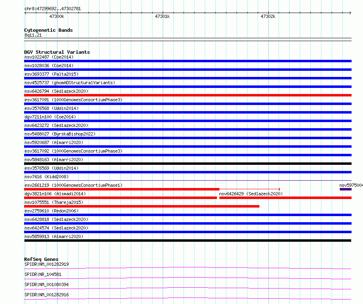This screenshot has height=304, width=363.
Task: Click the nsv5920687 (Almarri2020) label
Action: pos(54,142)
